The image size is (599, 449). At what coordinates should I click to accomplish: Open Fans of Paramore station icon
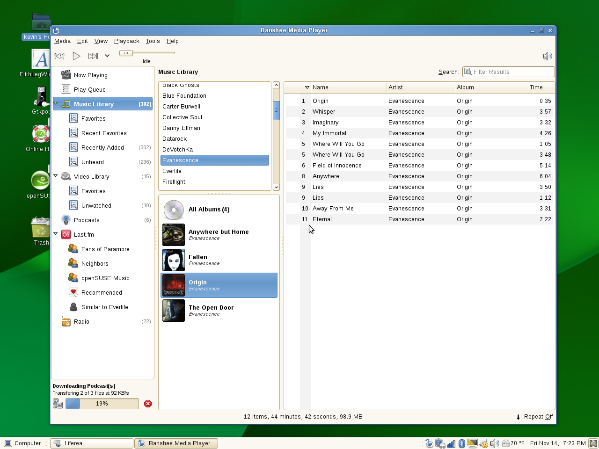click(73, 249)
